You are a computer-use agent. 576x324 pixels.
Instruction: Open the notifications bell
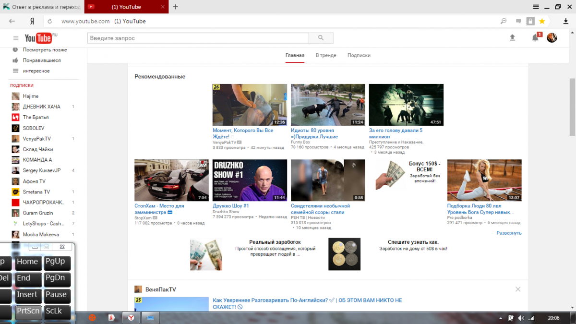[x=536, y=37]
